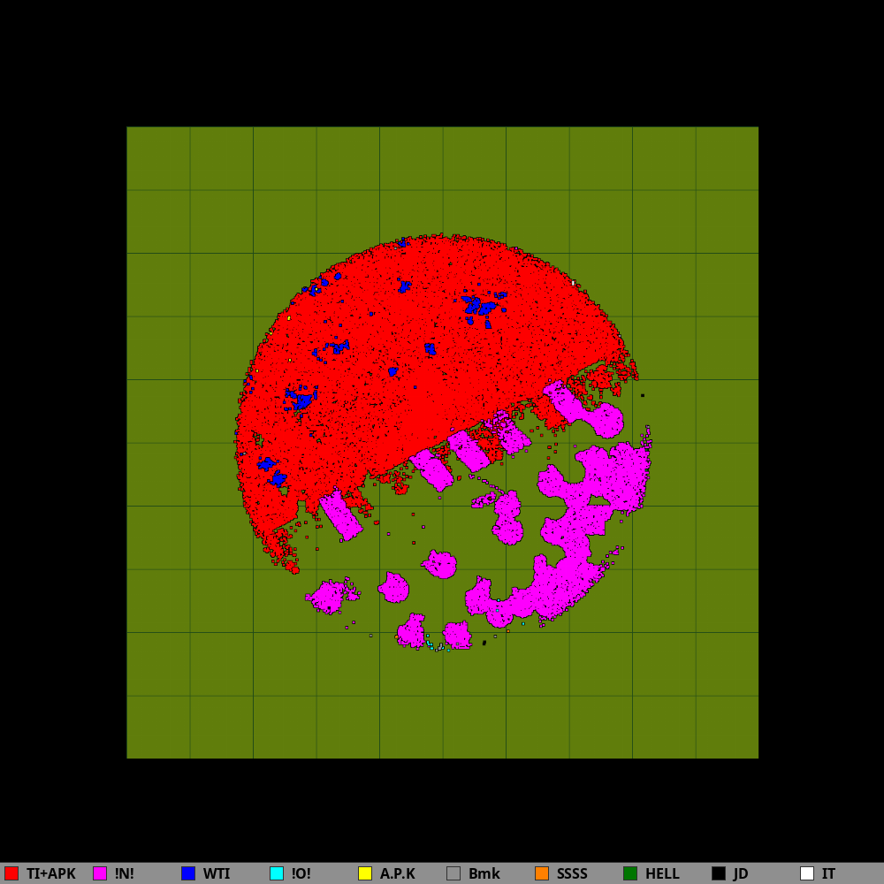
Task: Select the "!N!" legend label
Action: coord(125,874)
